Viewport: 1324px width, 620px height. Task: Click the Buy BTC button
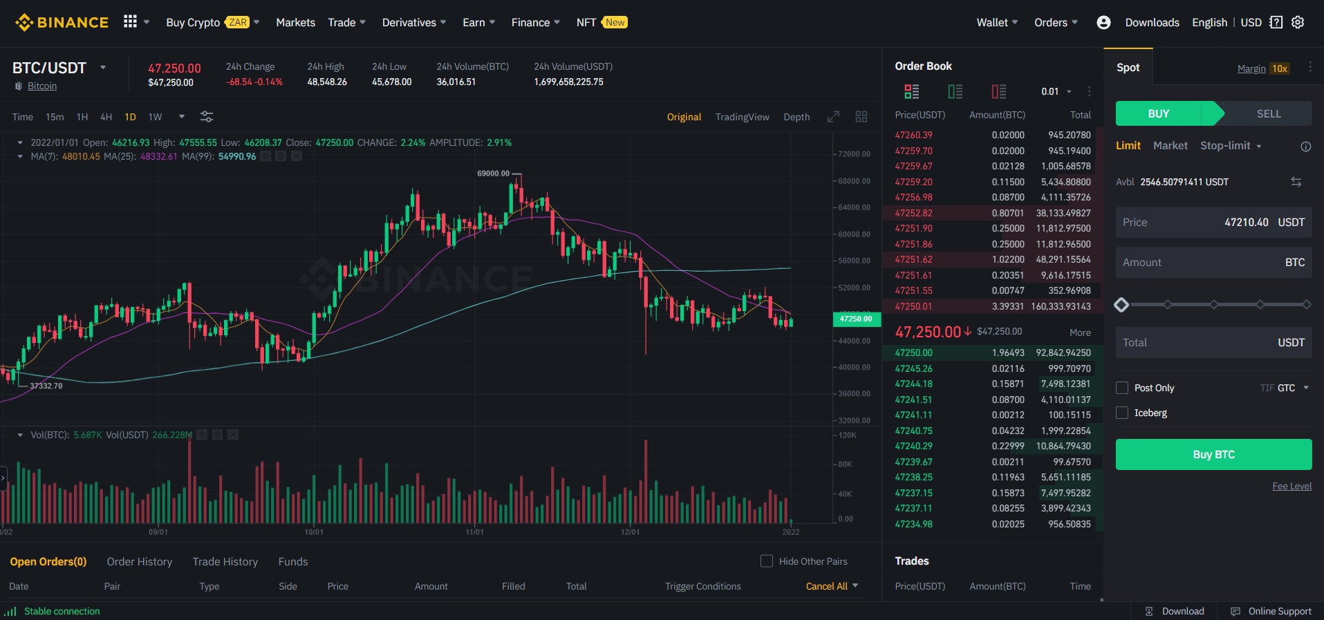(1213, 454)
